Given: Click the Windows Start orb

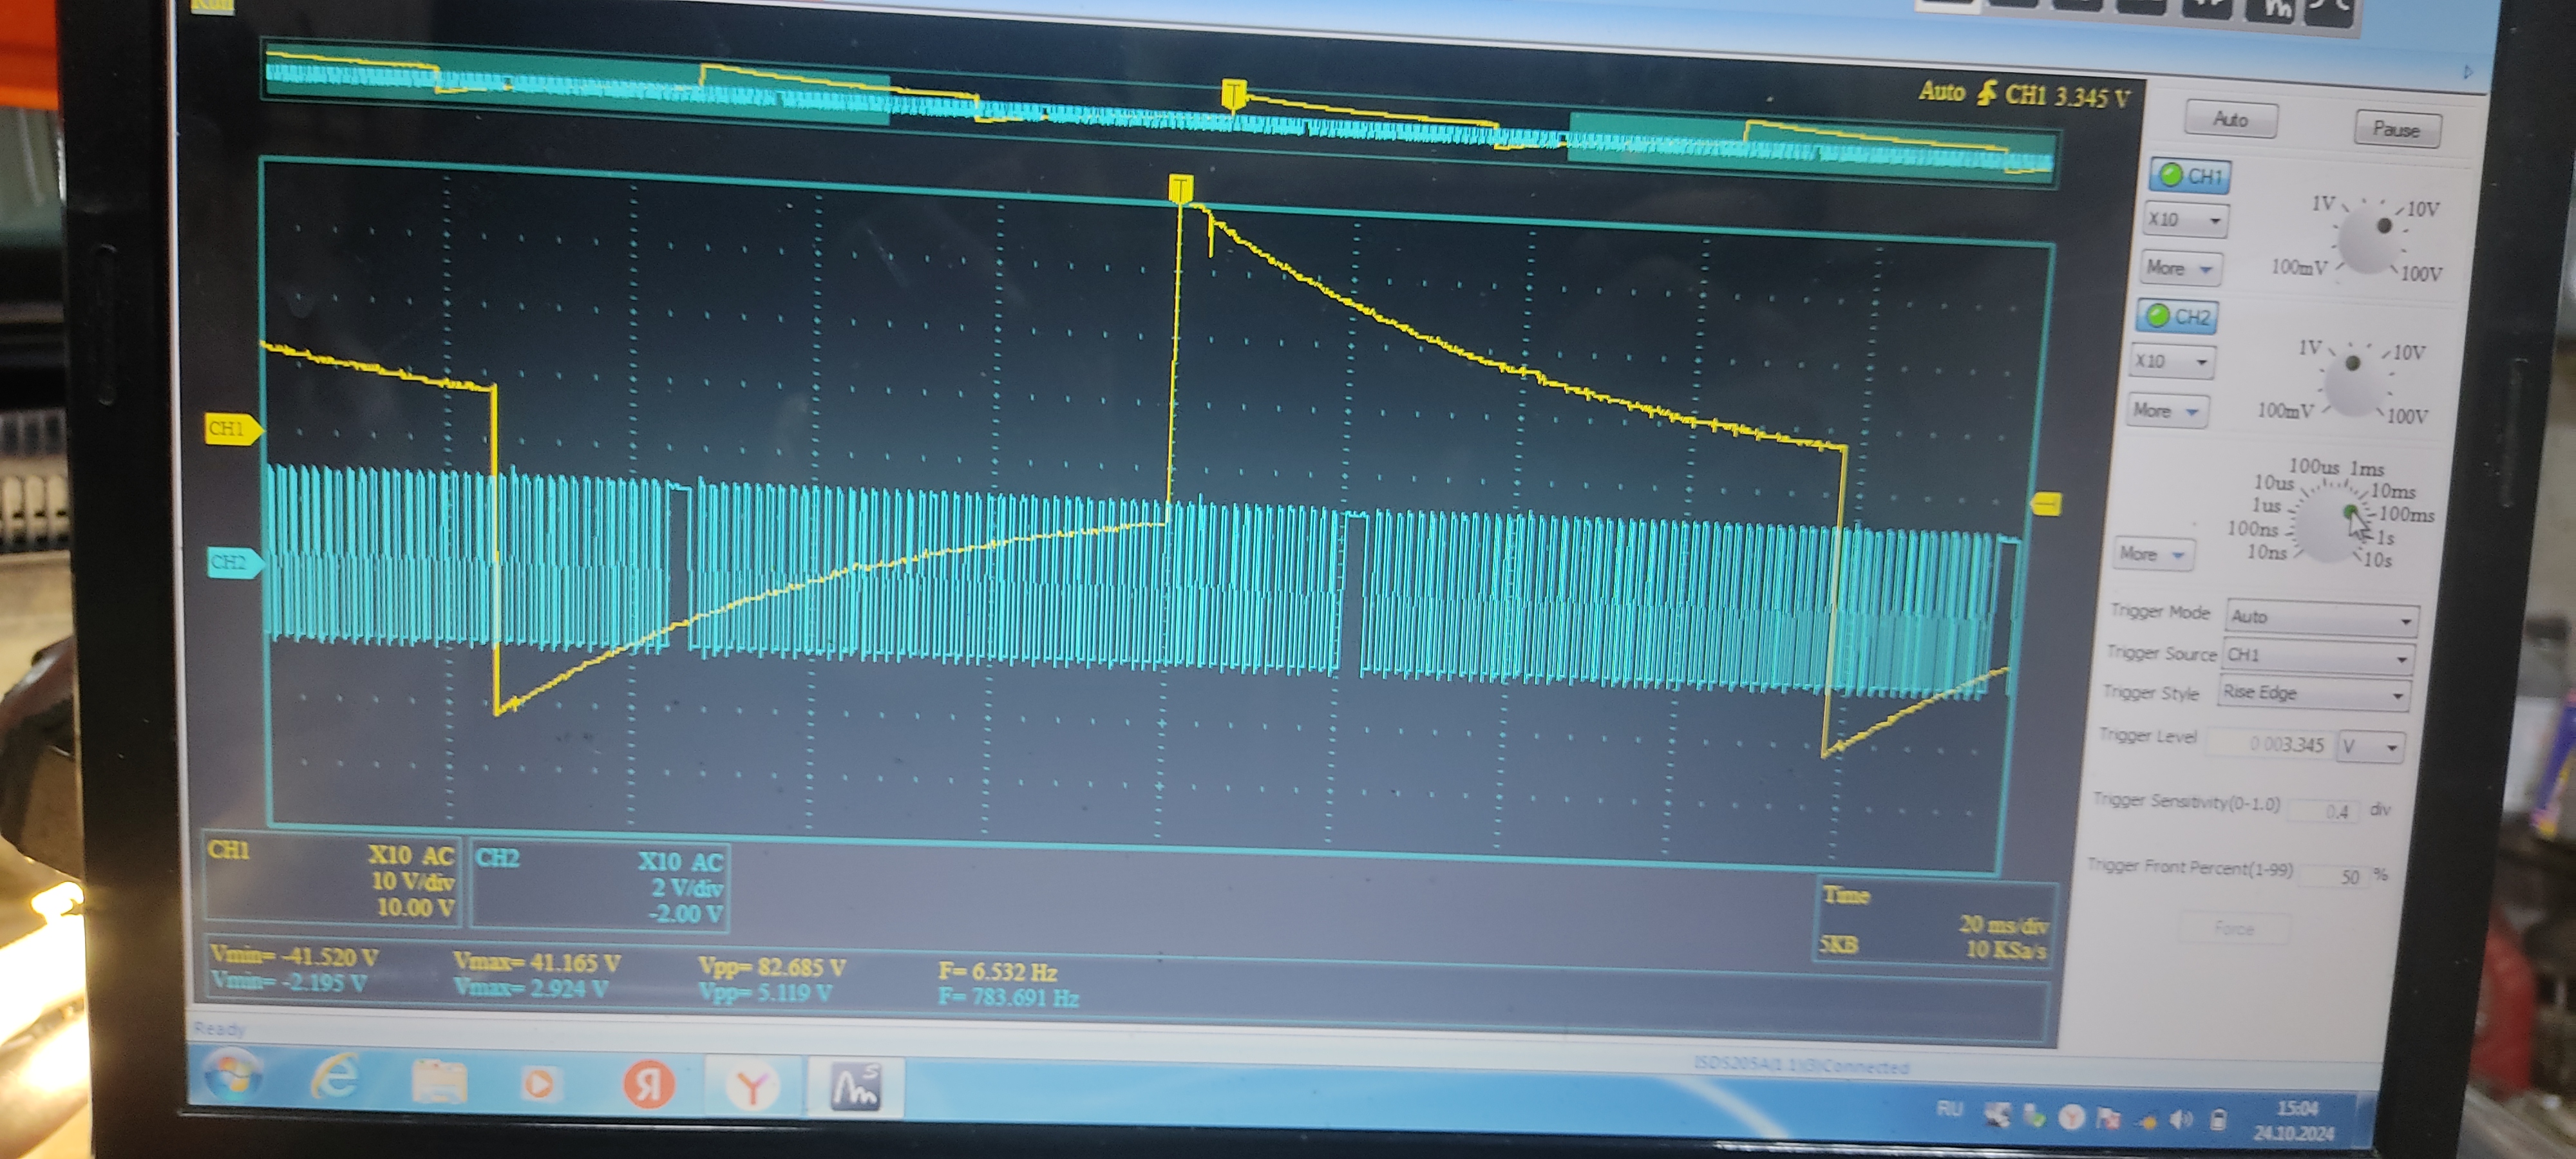Looking at the screenshot, I should coord(232,1076).
